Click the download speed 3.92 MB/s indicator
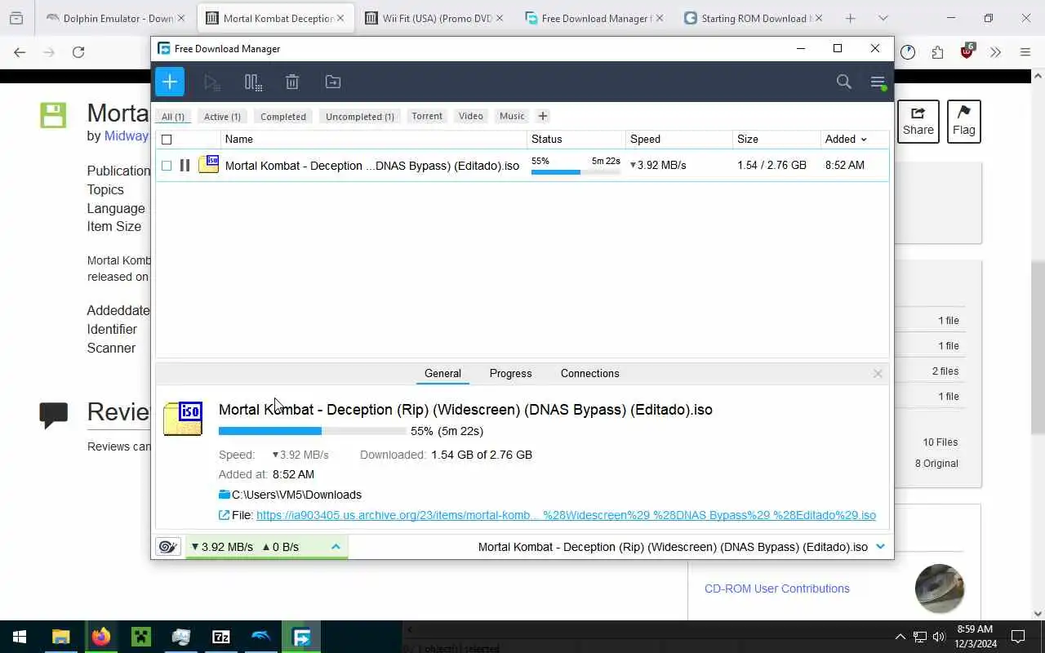The width and height of the screenshot is (1045, 653). [x=222, y=547]
